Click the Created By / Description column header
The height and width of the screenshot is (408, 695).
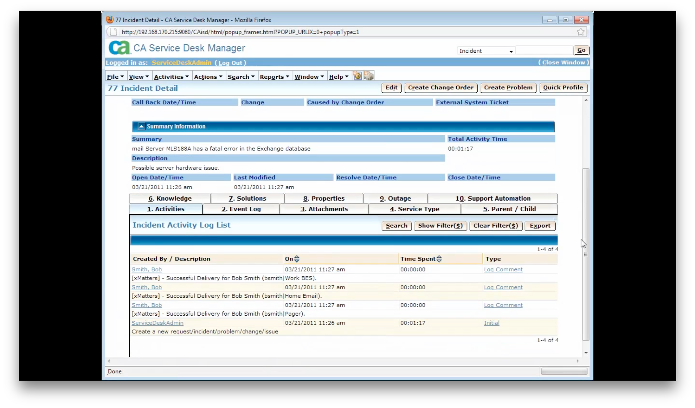tap(172, 259)
